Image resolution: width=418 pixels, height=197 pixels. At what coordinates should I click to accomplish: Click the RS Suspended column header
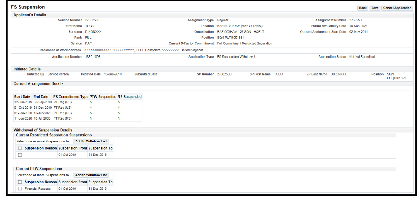tap(130, 97)
